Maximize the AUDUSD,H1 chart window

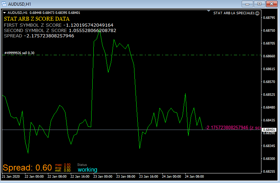259,4
